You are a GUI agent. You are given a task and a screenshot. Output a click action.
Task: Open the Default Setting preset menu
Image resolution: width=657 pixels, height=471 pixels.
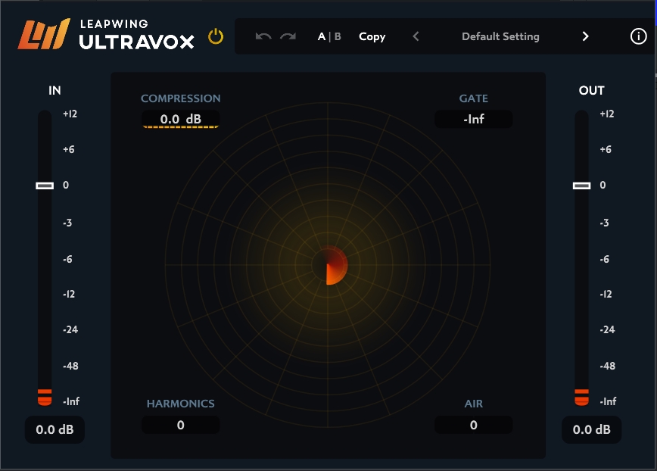(500, 36)
